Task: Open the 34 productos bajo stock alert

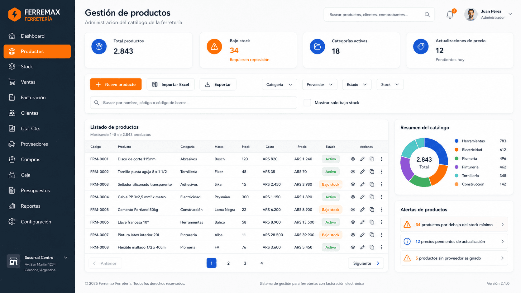Action: coord(454,224)
